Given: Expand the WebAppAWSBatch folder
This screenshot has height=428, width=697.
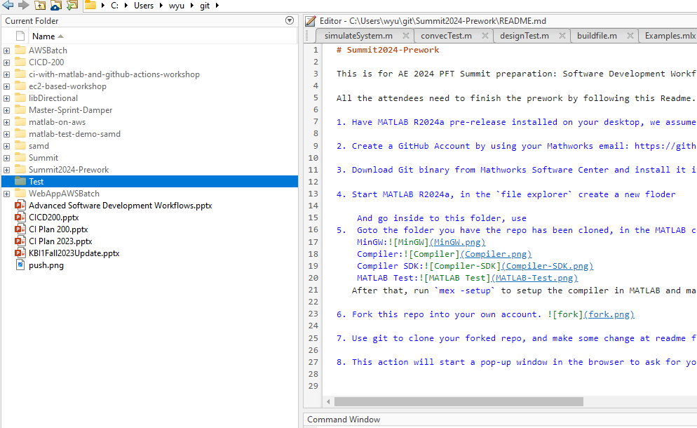Looking at the screenshot, I should (x=7, y=194).
